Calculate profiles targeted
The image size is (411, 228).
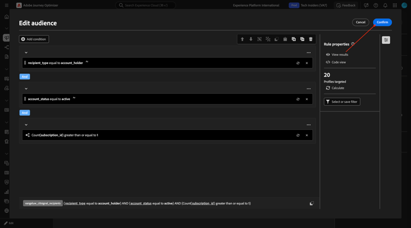tap(335, 88)
